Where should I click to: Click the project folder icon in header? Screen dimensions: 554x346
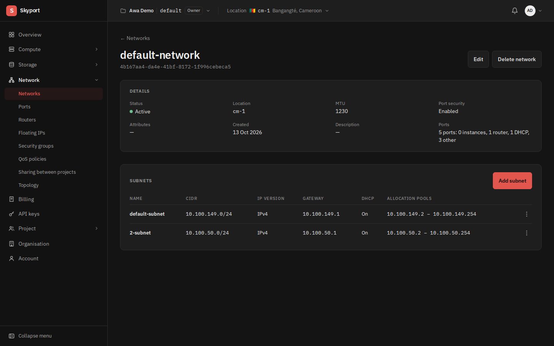coord(123,11)
